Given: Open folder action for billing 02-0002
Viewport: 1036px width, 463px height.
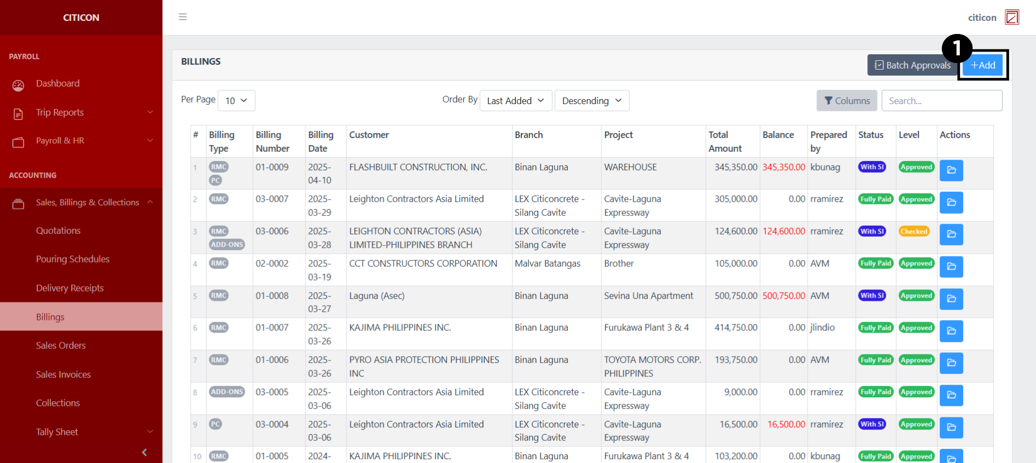Looking at the screenshot, I should (x=951, y=267).
